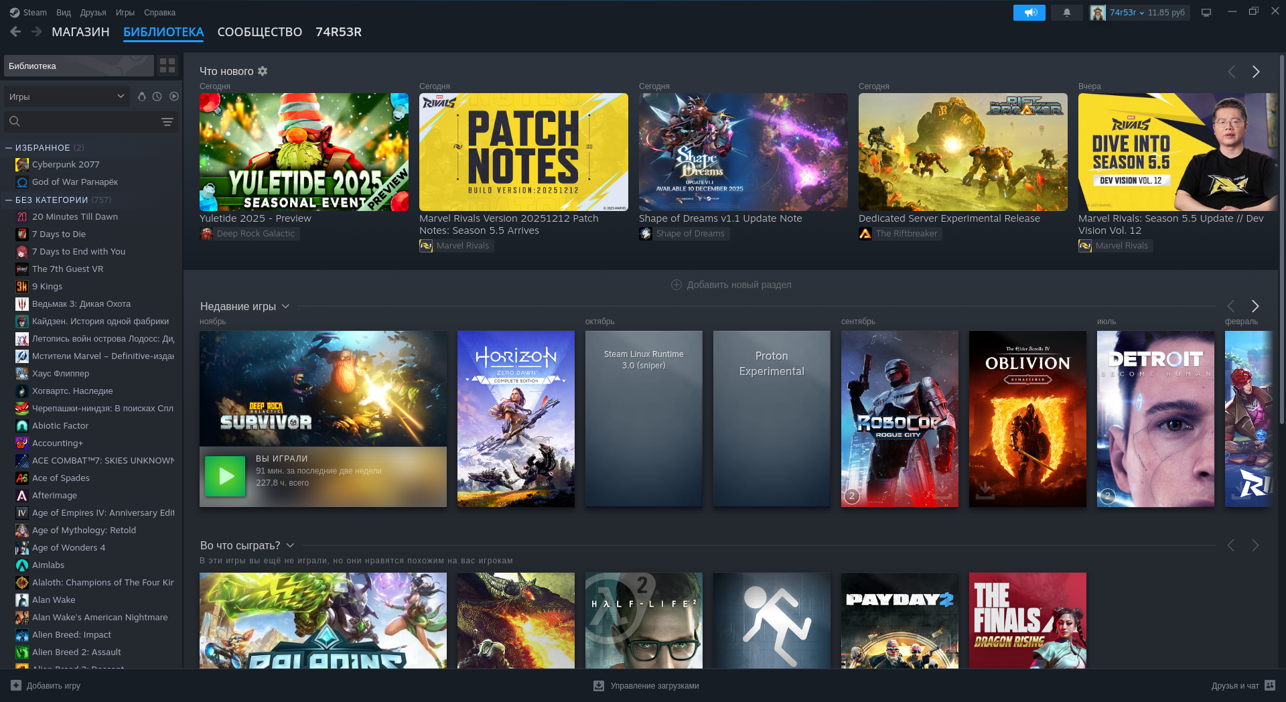This screenshot has height=702, width=1286.
Task: Collapse the БЕЗ КАТЕГОРИИ section
Action: click(9, 200)
